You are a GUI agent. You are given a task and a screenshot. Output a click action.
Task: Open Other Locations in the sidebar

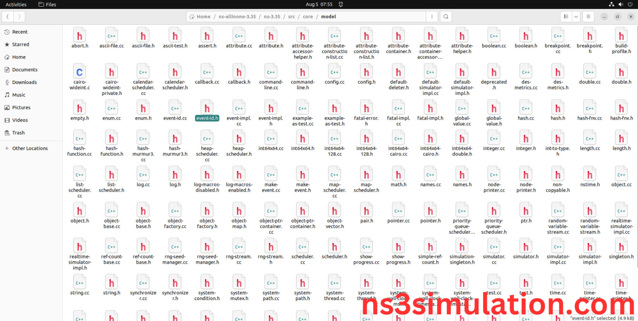pos(29,148)
